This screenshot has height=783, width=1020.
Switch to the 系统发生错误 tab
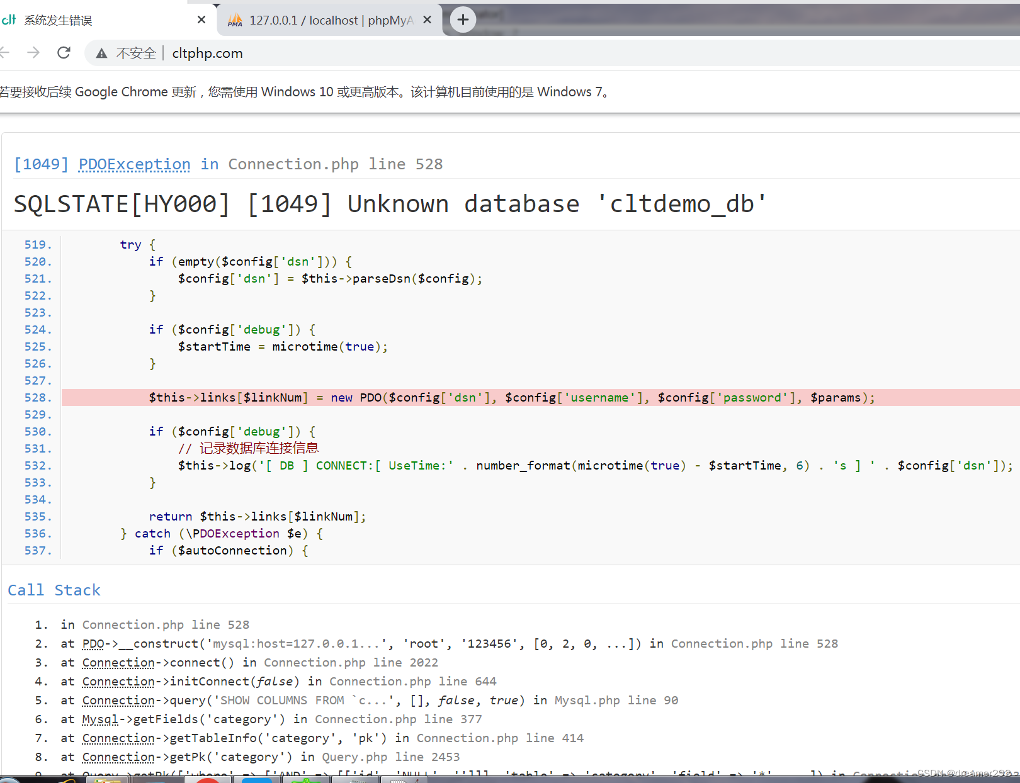coord(101,20)
